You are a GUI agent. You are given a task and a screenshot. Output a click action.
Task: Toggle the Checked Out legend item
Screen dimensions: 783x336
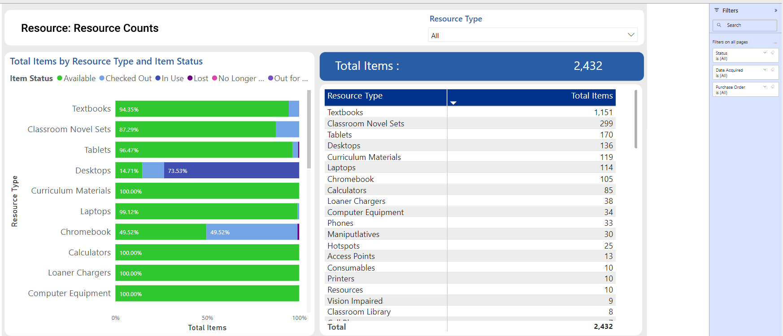125,78
